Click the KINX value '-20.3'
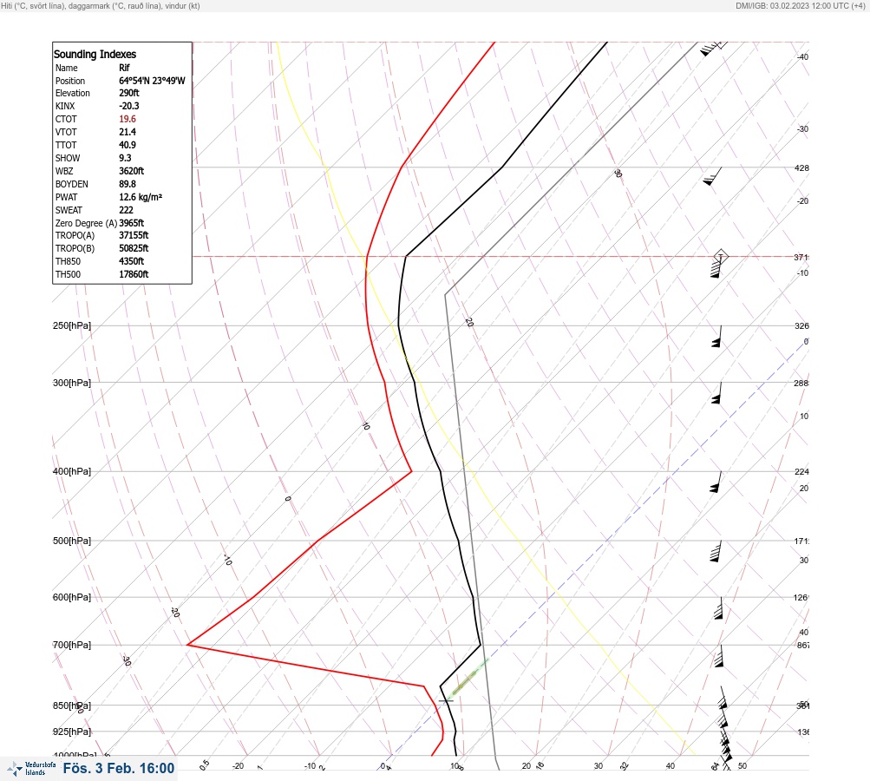Screen dimensions: 870x781 tap(129, 106)
